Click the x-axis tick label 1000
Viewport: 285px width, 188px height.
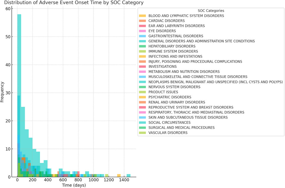pyautogui.click(x=94, y=180)
